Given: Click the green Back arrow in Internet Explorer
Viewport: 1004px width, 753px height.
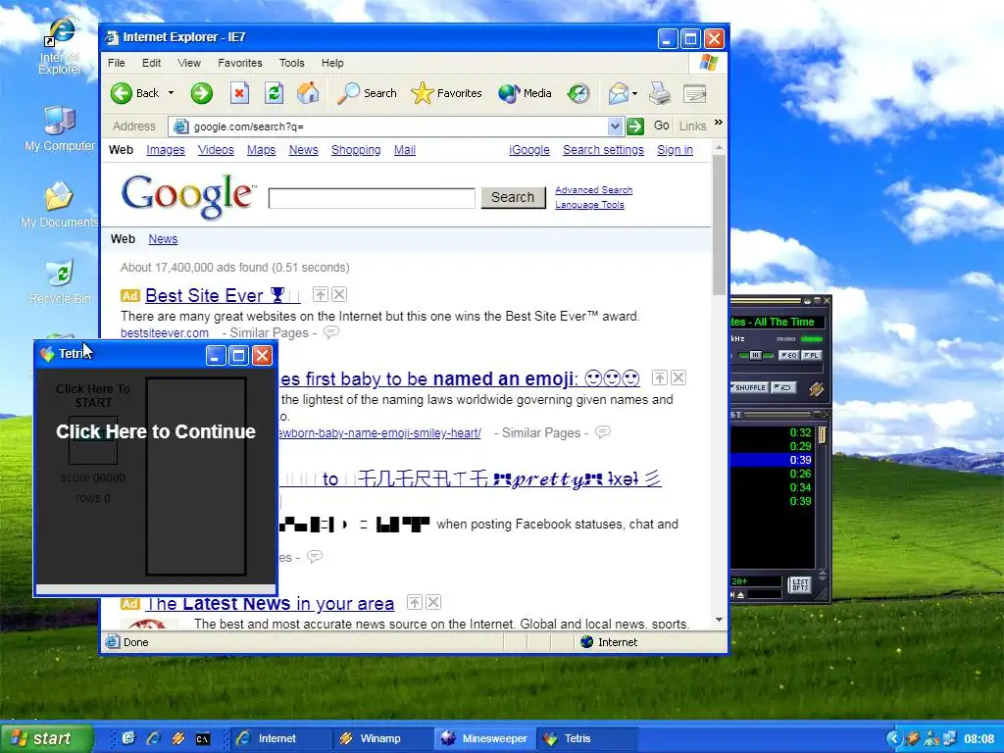Looking at the screenshot, I should click(x=121, y=93).
